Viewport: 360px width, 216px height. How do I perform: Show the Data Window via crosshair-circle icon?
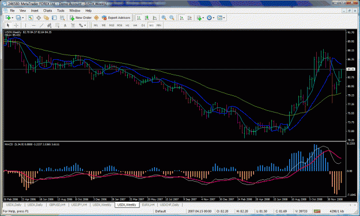coord(39,18)
